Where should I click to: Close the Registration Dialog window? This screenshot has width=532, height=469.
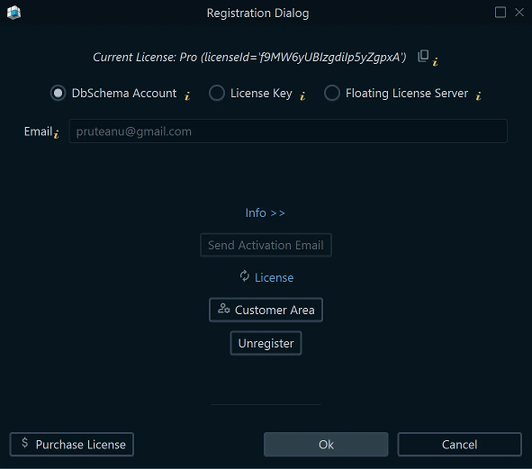click(519, 13)
